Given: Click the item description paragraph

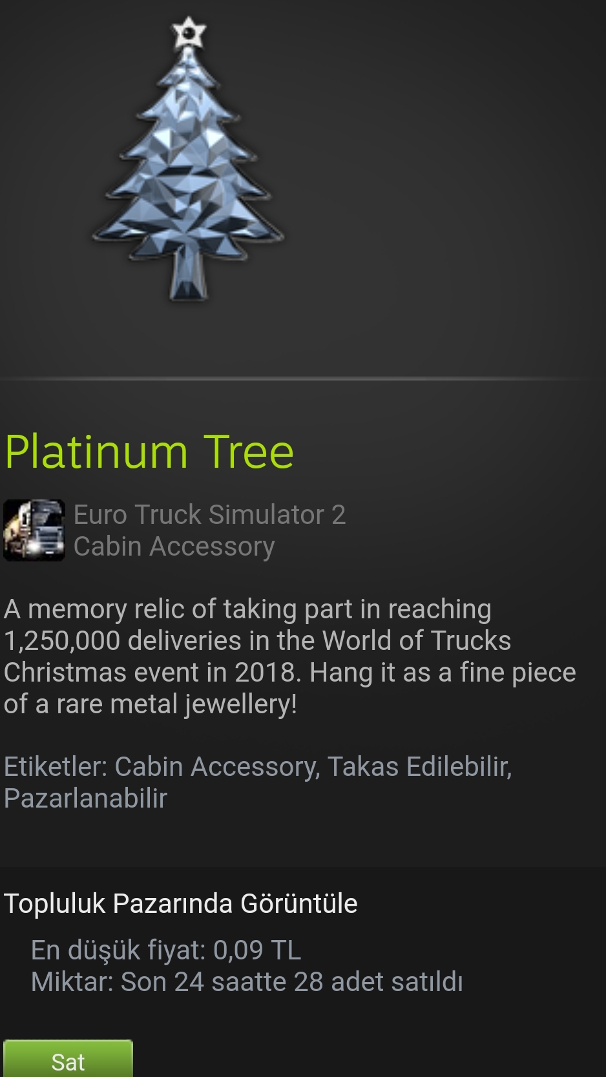Looking at the screenshot, I should click(290, 656).
